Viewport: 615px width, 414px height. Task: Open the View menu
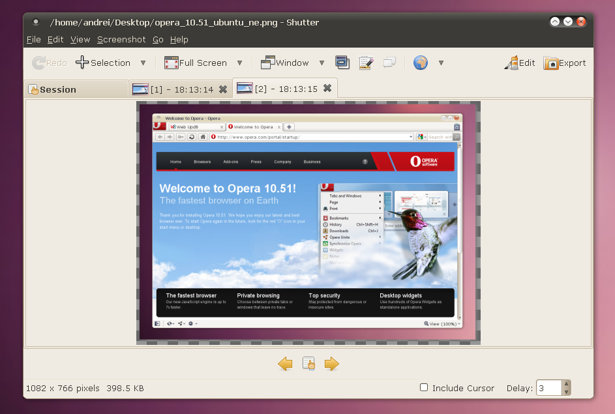[80, 40]
